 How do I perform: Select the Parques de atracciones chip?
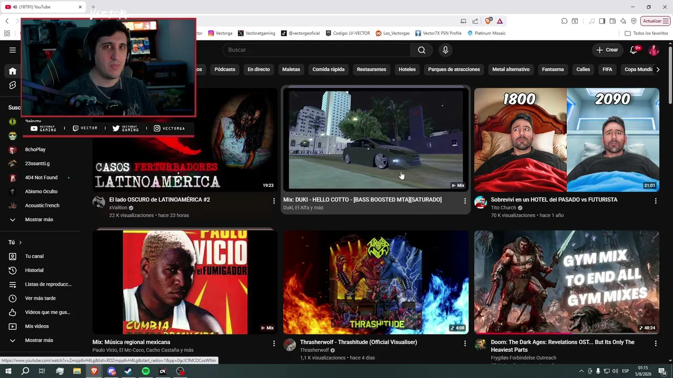pyautogui.click(x=454, y=69)
